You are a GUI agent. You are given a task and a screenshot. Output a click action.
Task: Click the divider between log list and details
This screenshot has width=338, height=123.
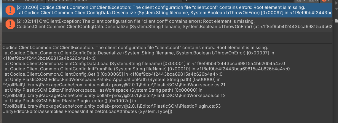click(167, 44)
